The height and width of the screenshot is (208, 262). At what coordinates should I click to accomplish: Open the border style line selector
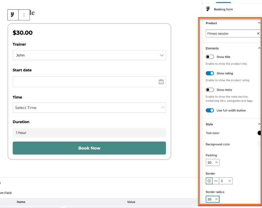(216, 181)
